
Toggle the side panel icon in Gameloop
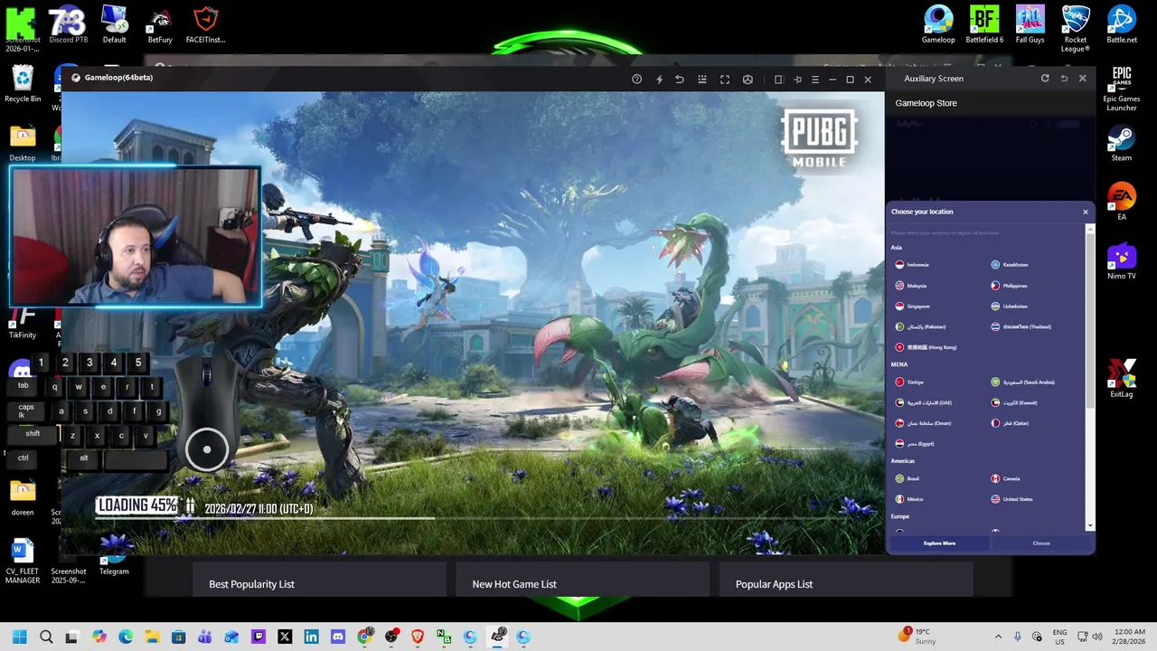click(778, 80)
